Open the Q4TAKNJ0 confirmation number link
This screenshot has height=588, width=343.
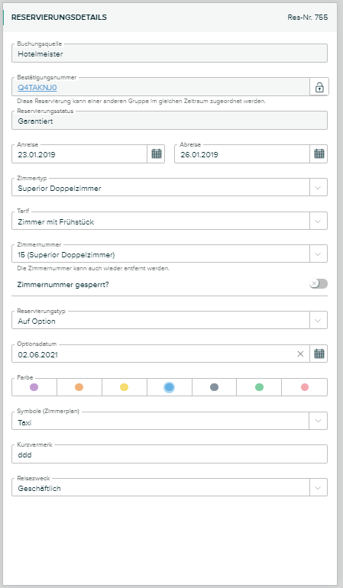coord(37,88)
